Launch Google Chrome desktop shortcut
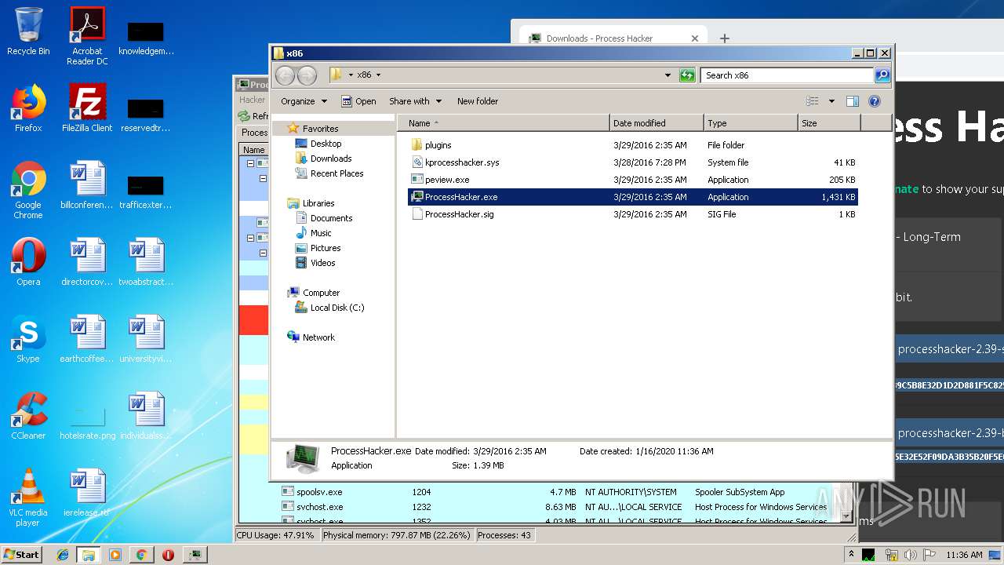 (x=28, y=190)
